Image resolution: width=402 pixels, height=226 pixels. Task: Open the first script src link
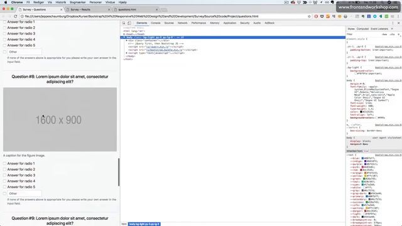point(158,47)
